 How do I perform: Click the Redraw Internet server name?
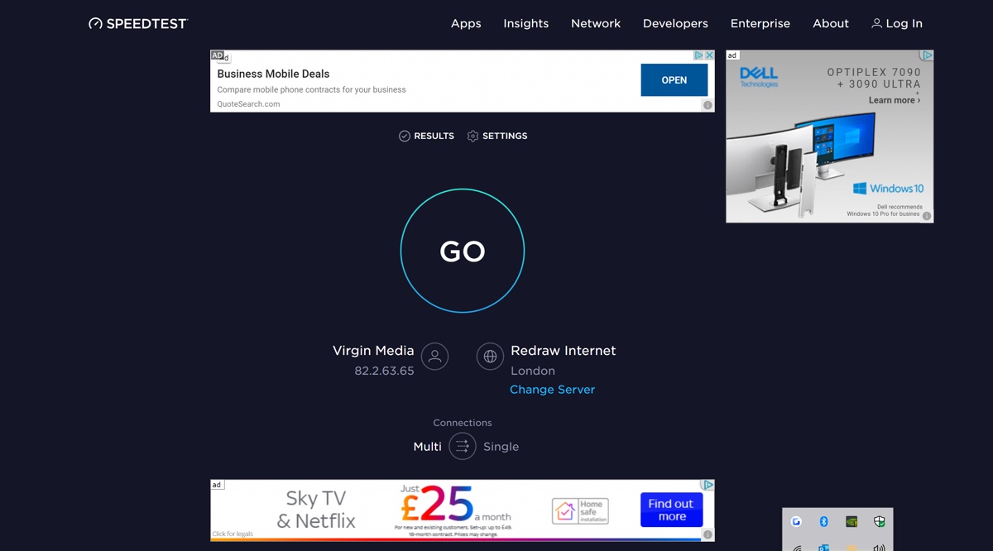tap(564, 351)
